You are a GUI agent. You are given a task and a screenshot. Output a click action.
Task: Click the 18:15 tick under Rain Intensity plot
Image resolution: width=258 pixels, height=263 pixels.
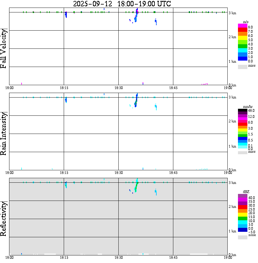[x=64, y=173]
